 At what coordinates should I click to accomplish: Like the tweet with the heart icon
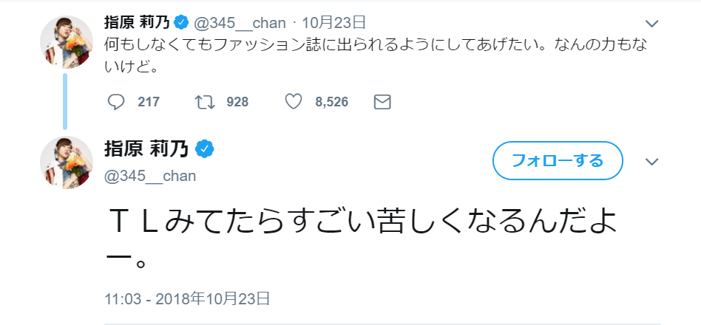(x=294, y=102)
